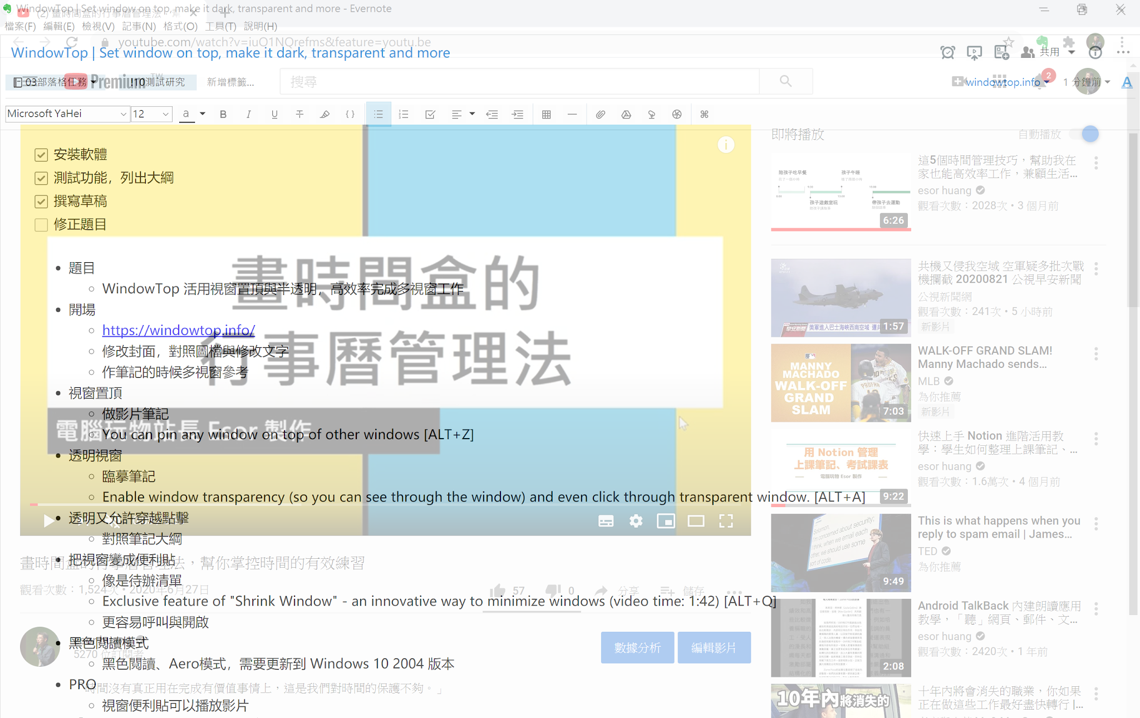Screen dimensions: 1140x718
Task: Open YouTube player settings gear
Action: (x=636, y=520)
